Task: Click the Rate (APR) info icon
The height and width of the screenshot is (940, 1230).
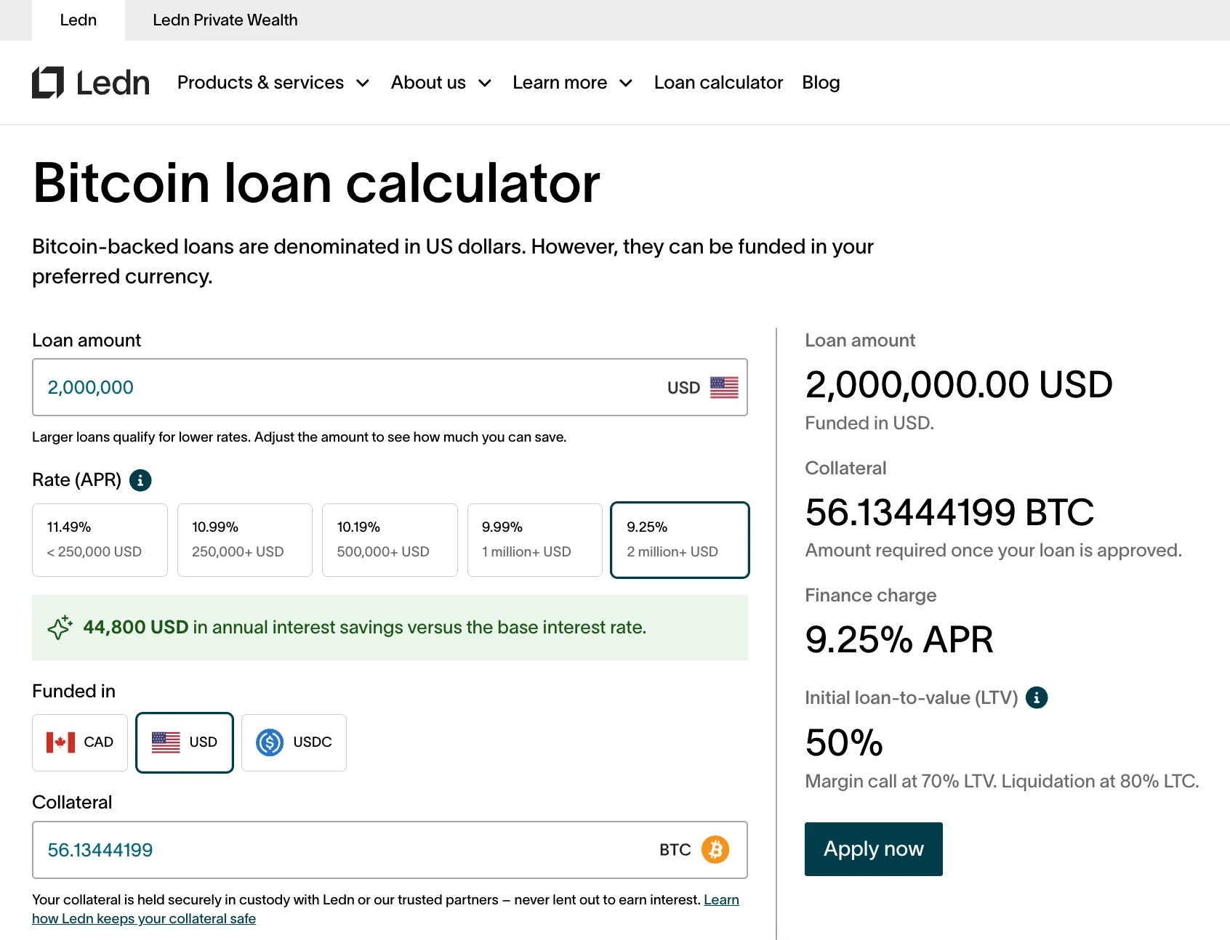Action: (140, 480)
